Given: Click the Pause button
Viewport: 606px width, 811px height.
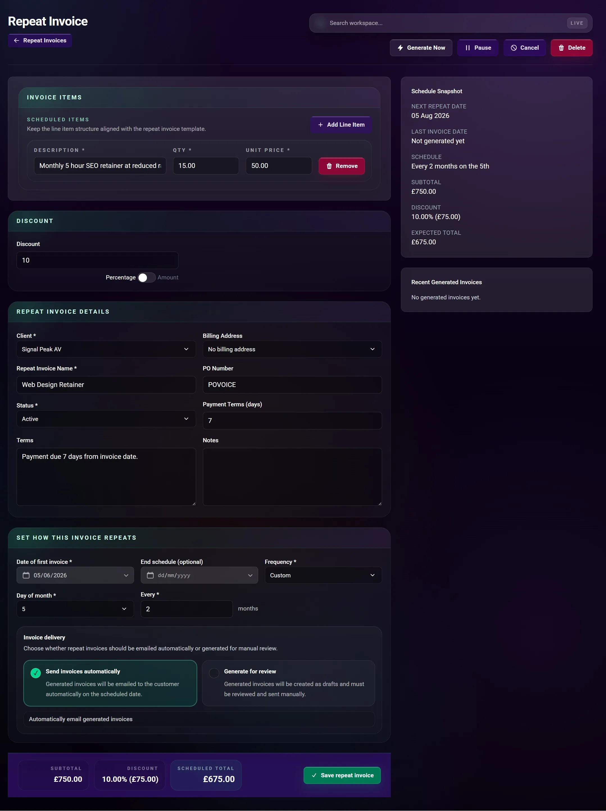Looking at the screenshot, I should click(478, 48).
